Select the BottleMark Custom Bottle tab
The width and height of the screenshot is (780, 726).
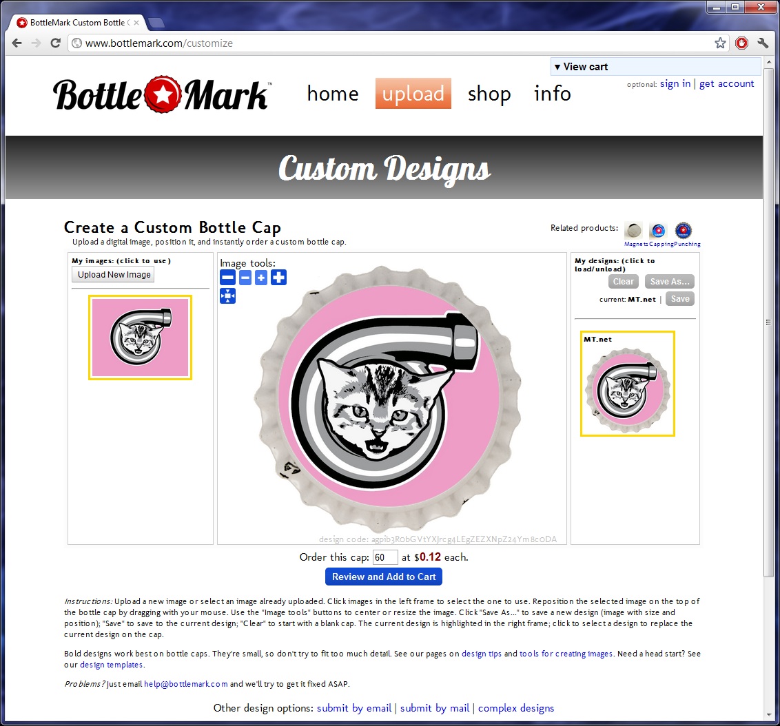point(78,22)
